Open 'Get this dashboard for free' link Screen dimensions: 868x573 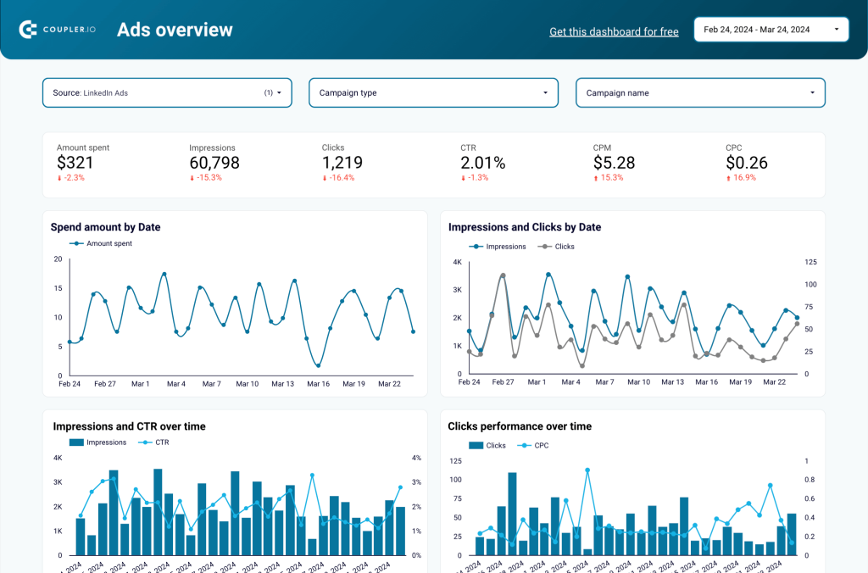(x=614, y=31)
